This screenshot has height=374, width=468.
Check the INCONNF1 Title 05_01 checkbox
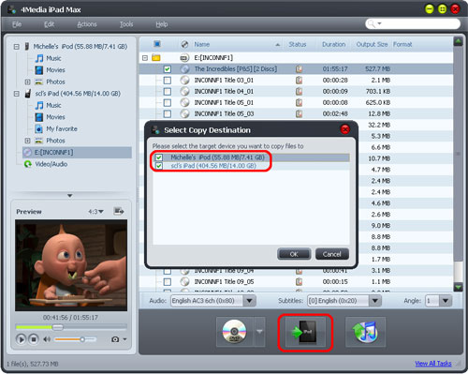click(x=168, y=102)
